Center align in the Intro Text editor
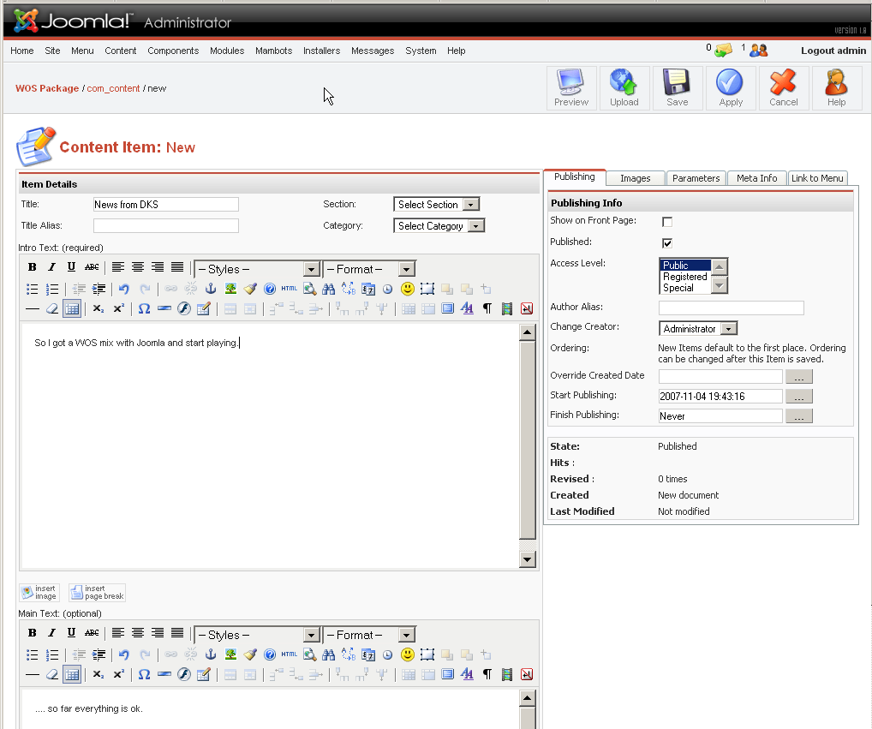This screenshot has height=729, width=872. (138, 267)
